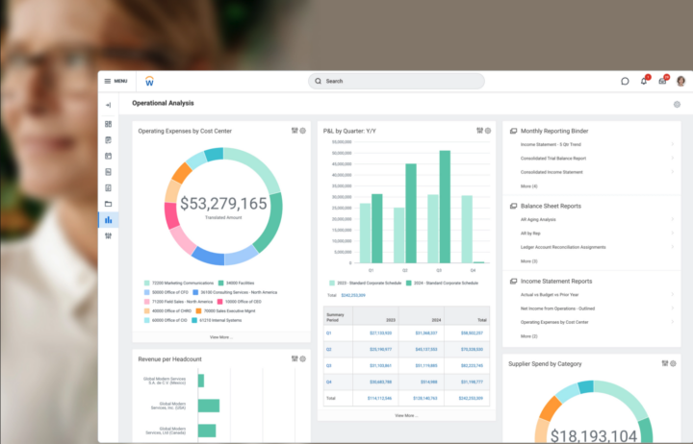The height and width of the screenshot is (444, 693).
Task: Select the highlighted bar chart sidebar icon
Action: point(108,219)
